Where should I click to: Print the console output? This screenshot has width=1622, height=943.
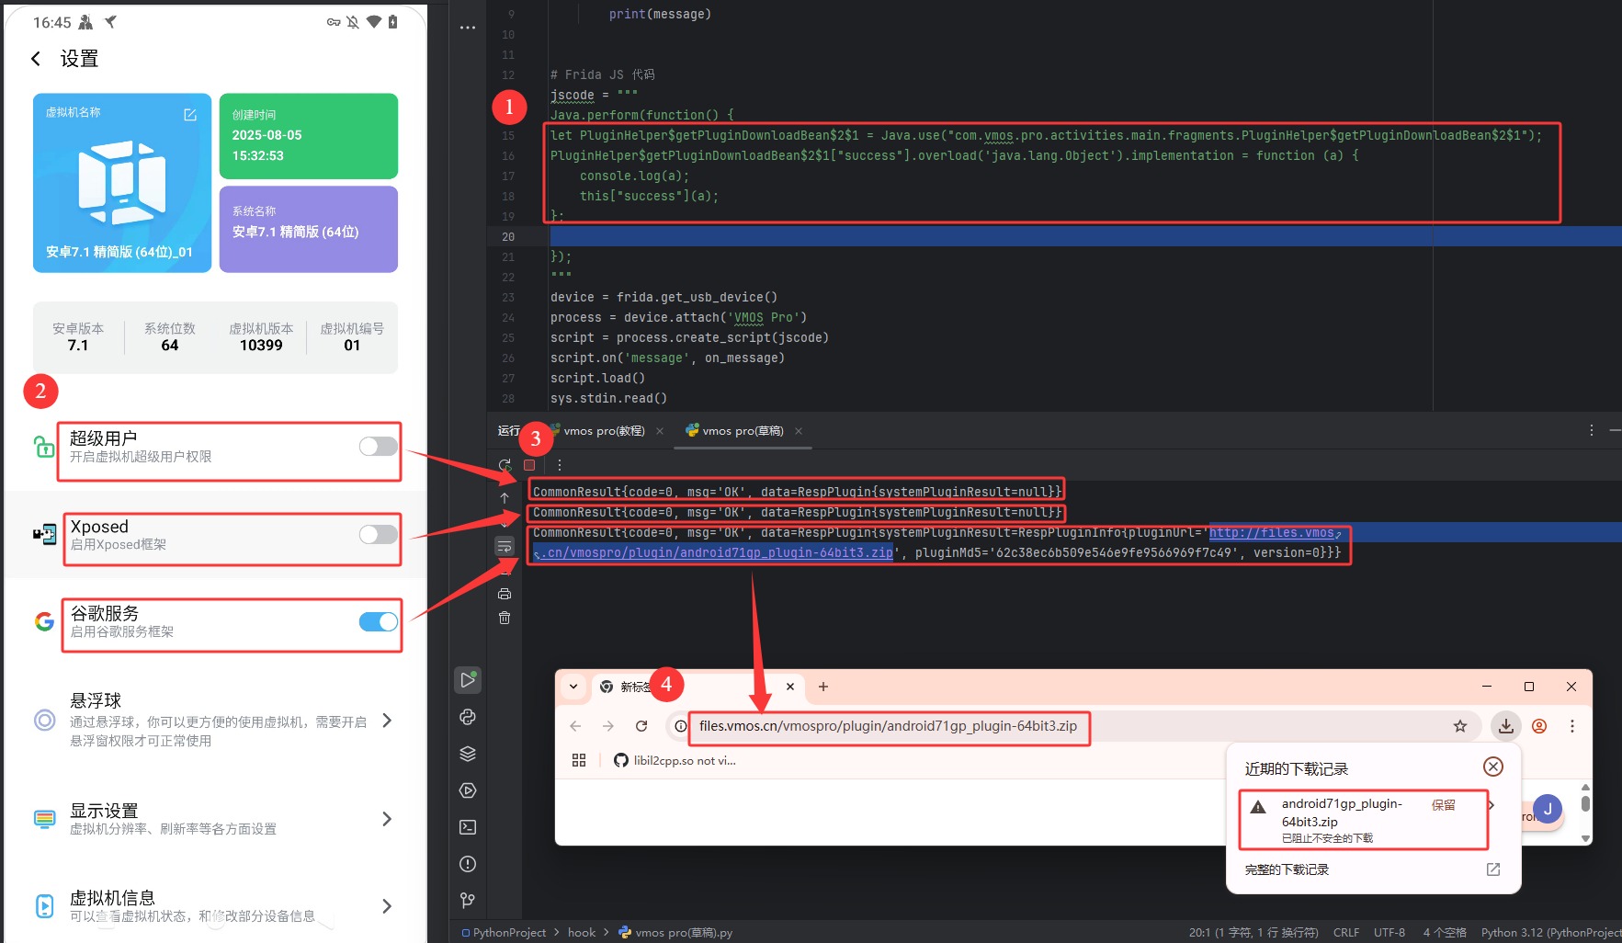505,594
